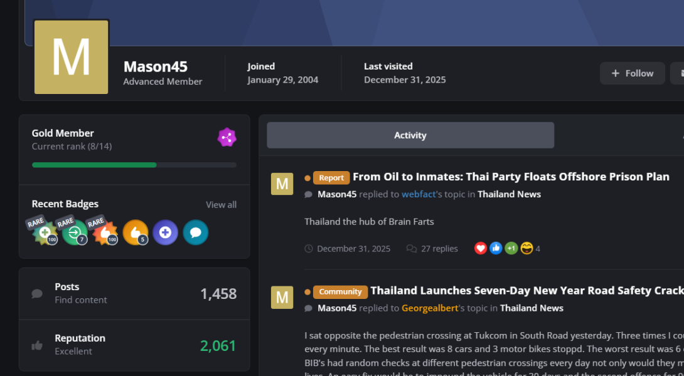The image size is (684, 376).
Task: Open the rare red thumbs-up badge
Action: pyautogui.click(x=105, y=232)
